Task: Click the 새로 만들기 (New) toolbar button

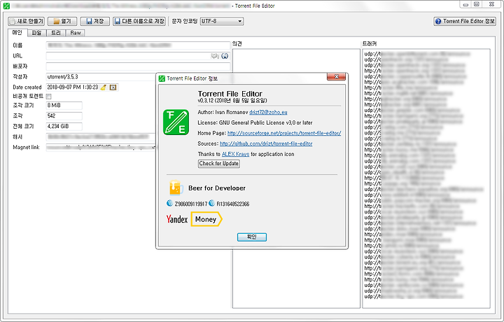Action: click(26, 21)
